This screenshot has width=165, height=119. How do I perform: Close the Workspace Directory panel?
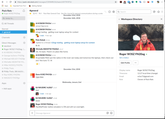(161, 19)
